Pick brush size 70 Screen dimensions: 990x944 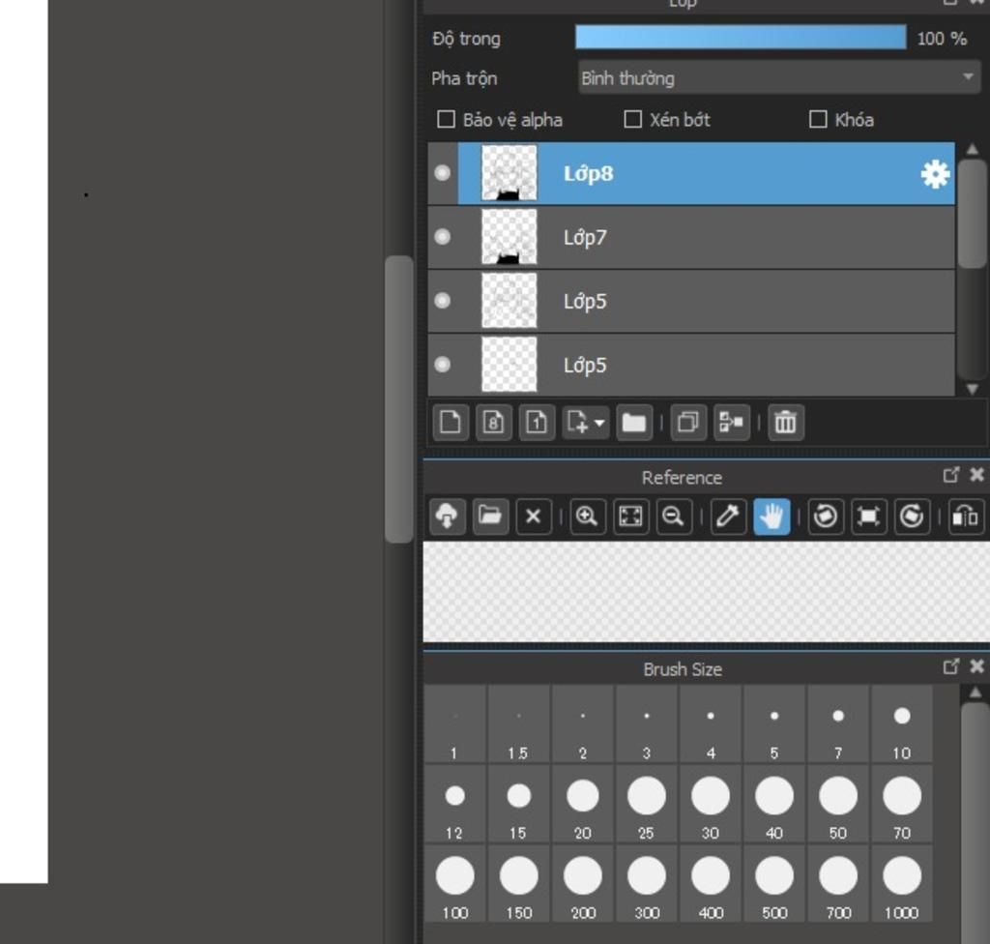902,804
